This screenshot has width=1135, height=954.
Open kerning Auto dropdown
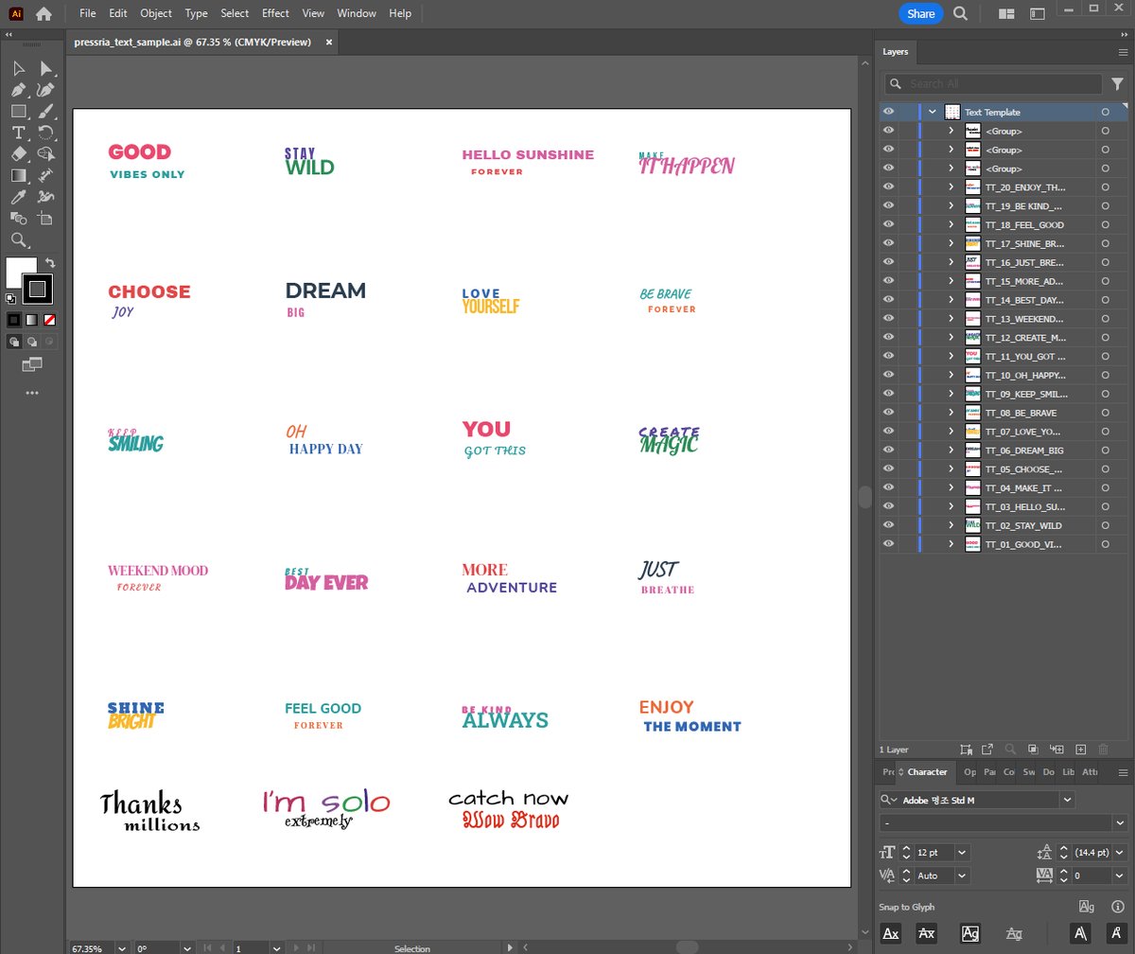click(x=962, y=875)
